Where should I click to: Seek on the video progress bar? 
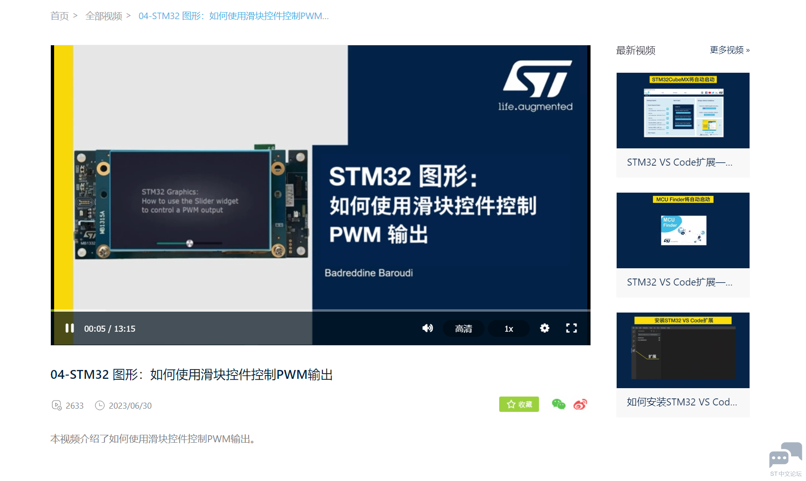[x=320, y=310]
